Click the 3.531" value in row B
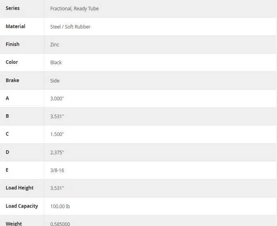277x226 pixels. click(x=57, y=116)
